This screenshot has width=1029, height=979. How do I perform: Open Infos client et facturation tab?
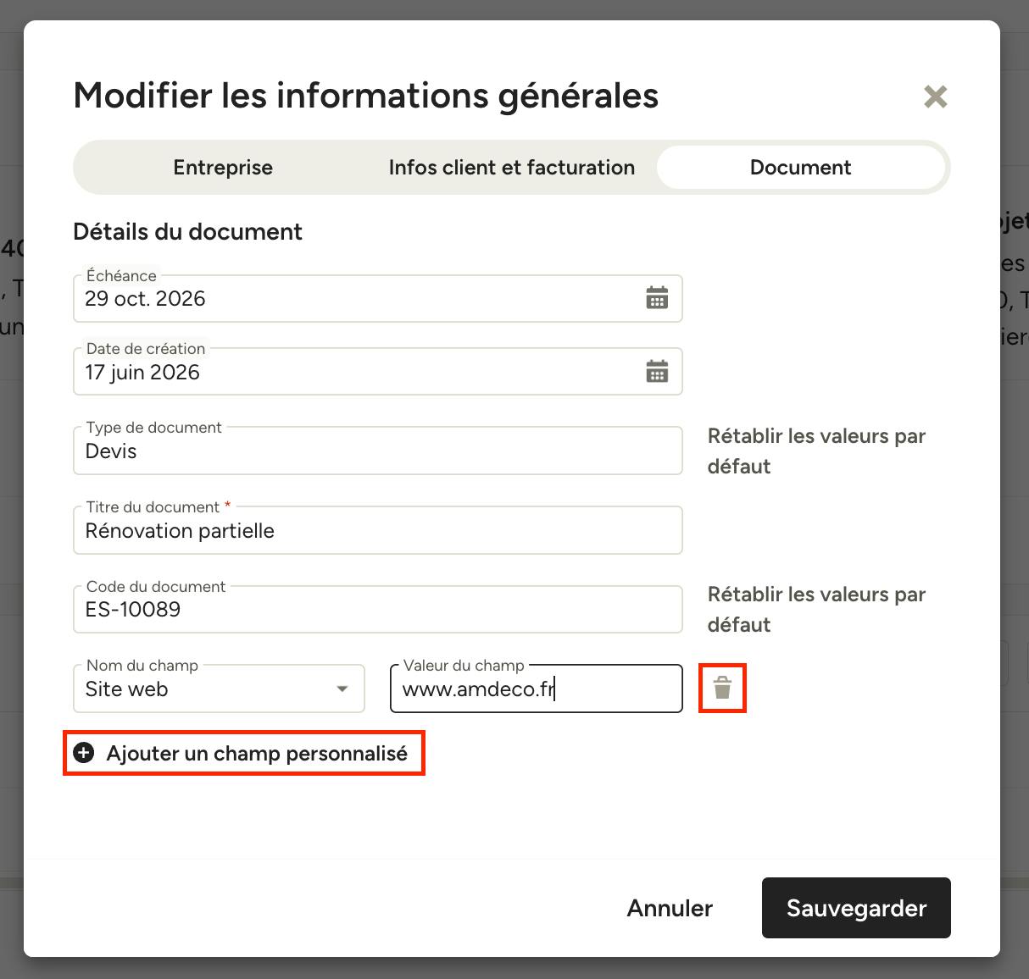[512, 167]
